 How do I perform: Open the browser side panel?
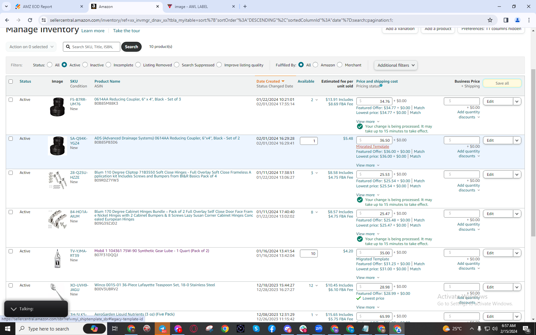tap(506, 20)
